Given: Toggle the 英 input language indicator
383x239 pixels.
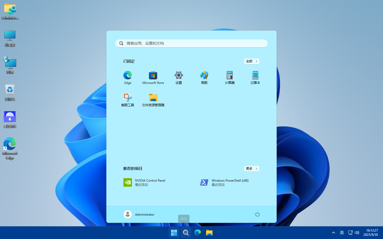Looking at the screenshot, I should (342, 233).
